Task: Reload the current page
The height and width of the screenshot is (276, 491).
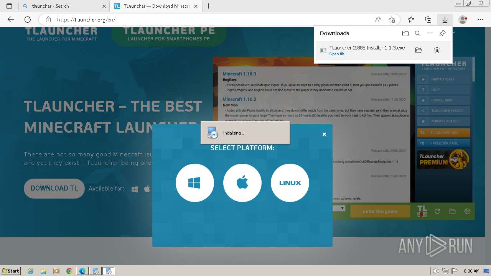Action: 28,20
